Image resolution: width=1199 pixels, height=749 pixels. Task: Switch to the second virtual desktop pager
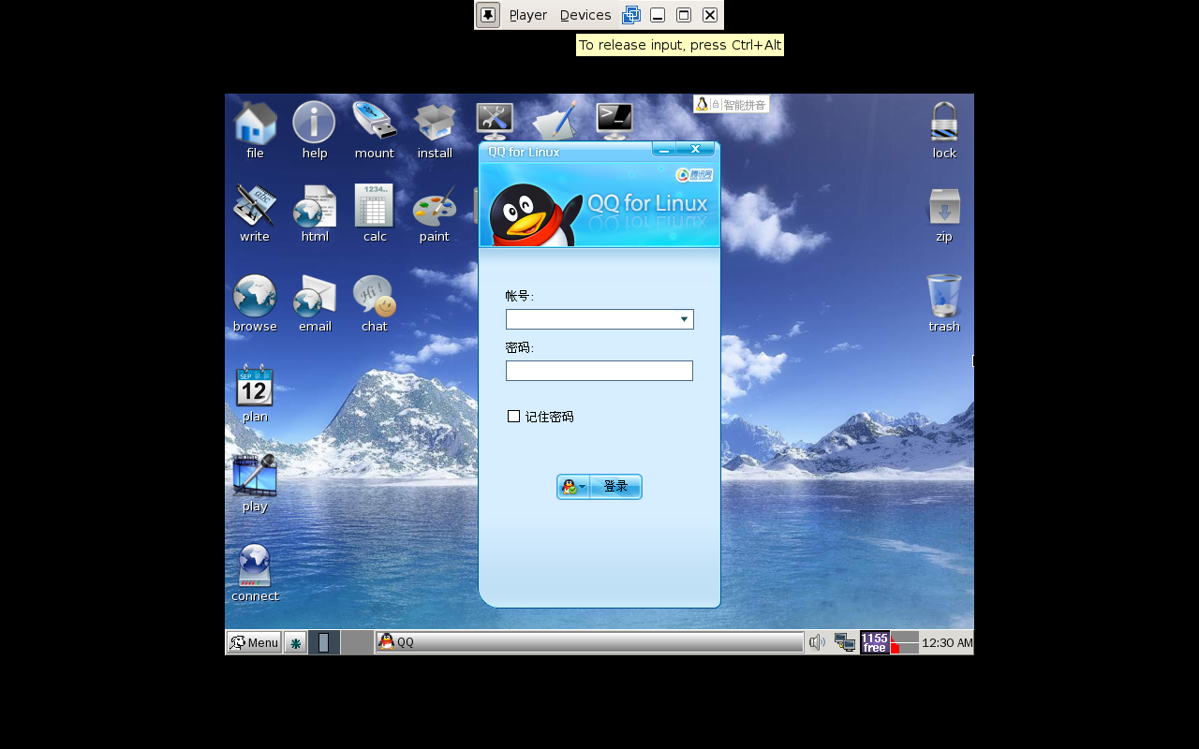[x=357, y=642]
